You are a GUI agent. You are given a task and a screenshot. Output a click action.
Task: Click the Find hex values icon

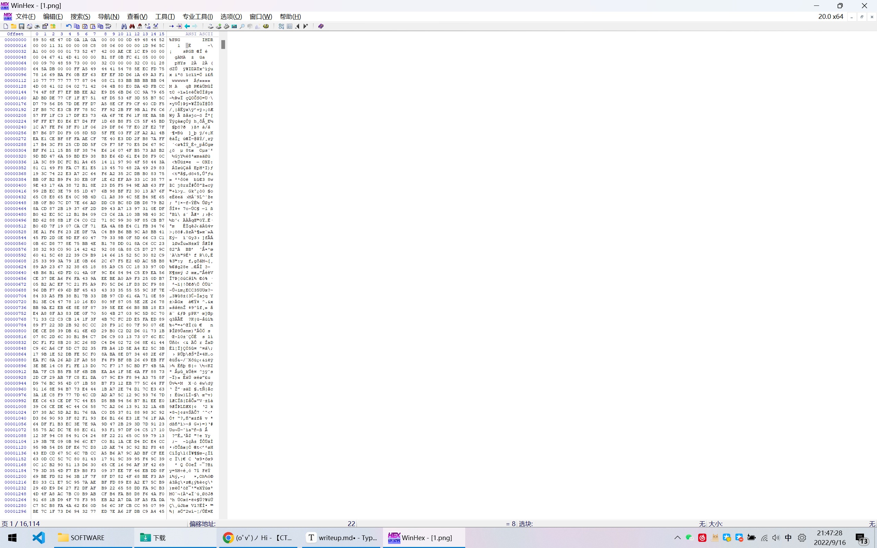140,26
